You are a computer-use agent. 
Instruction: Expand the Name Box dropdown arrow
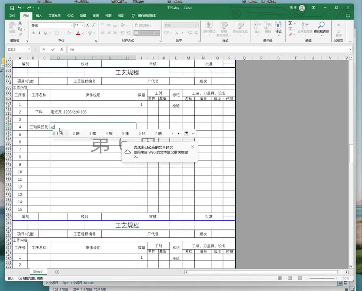pos(29,49)
